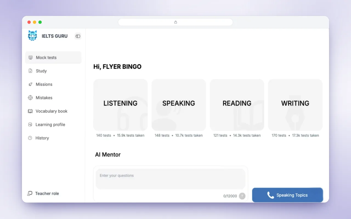
Task: Click the History clock icon
Action: point(30,138)
